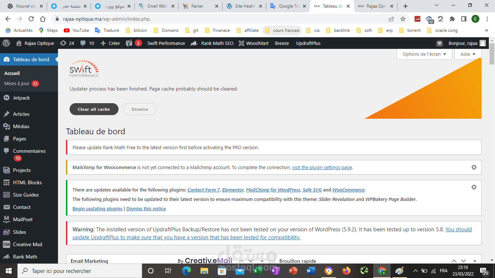The width and height of the screenshot is (495, 278).
Task: Open the Bonjour, rajaa account menu
Action: point(467,43)
